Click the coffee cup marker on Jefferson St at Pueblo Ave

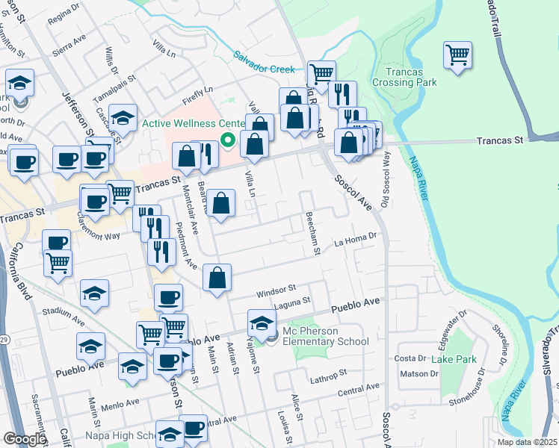(x=168, y=362)
